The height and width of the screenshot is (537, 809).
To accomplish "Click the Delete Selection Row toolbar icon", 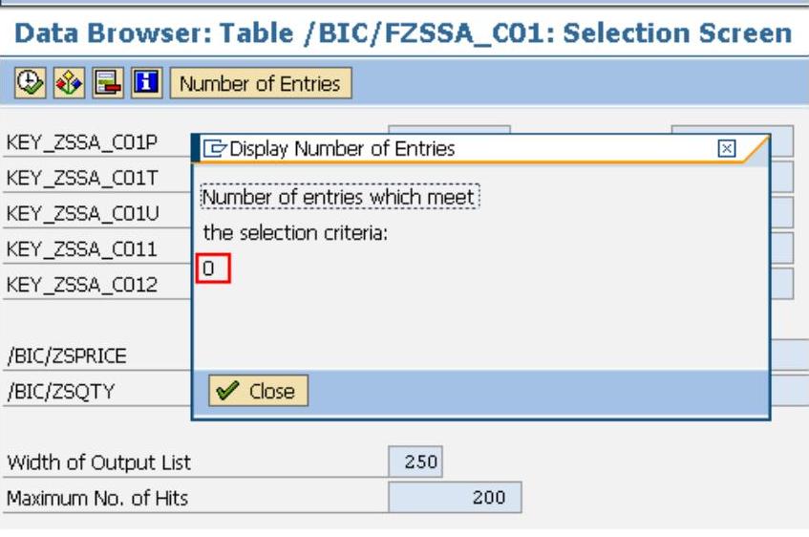I will pyautogui.click(x=103, y=83).
